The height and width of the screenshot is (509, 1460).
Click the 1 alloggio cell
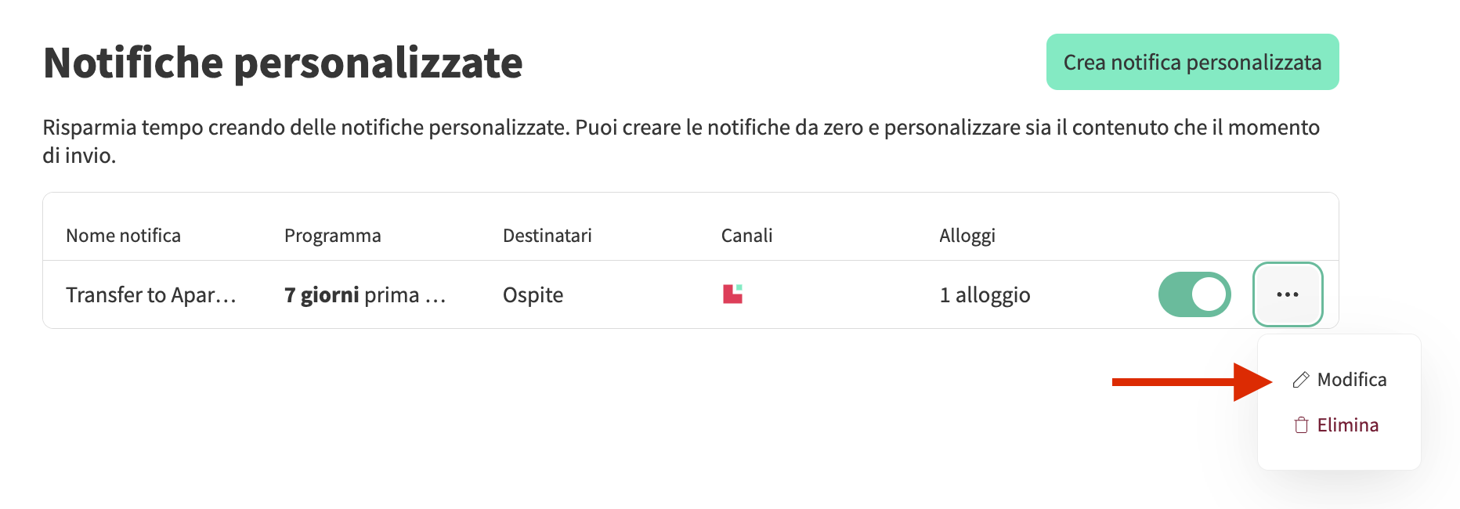click(x=985, y=295)
